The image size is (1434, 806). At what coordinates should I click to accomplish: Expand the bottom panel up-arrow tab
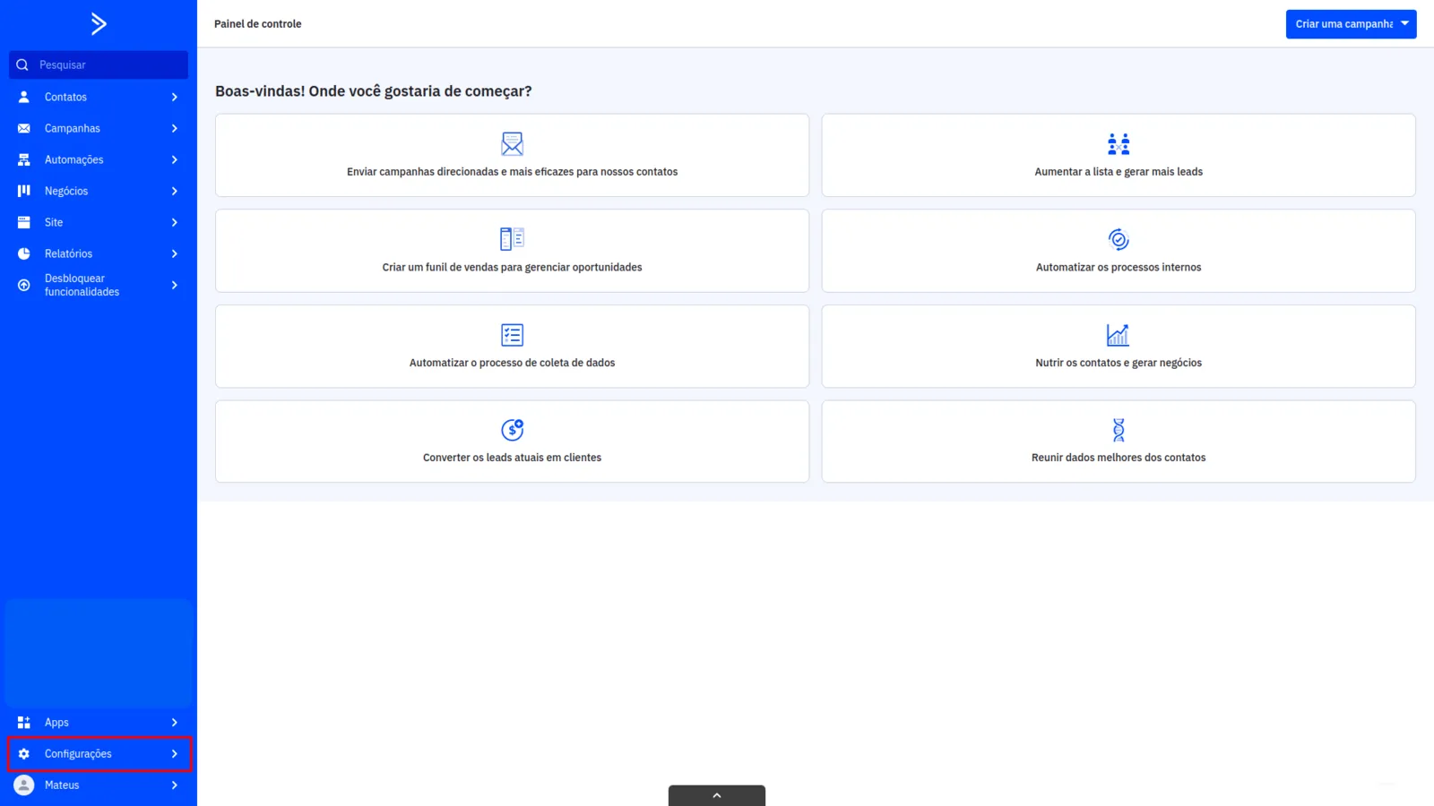point(717,795)
